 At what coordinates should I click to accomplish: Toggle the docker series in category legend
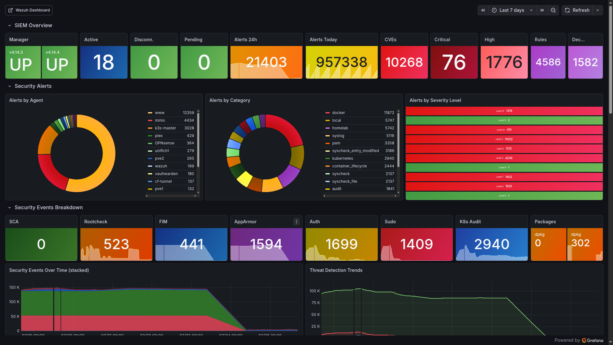[x=338, y=113]
